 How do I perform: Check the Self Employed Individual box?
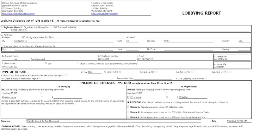[52, 27]
